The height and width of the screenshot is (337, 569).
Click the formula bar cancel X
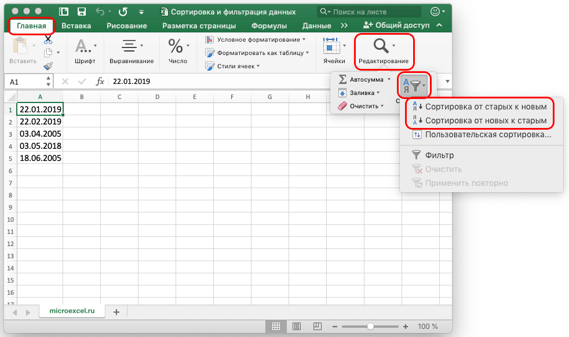coord(65,81)
